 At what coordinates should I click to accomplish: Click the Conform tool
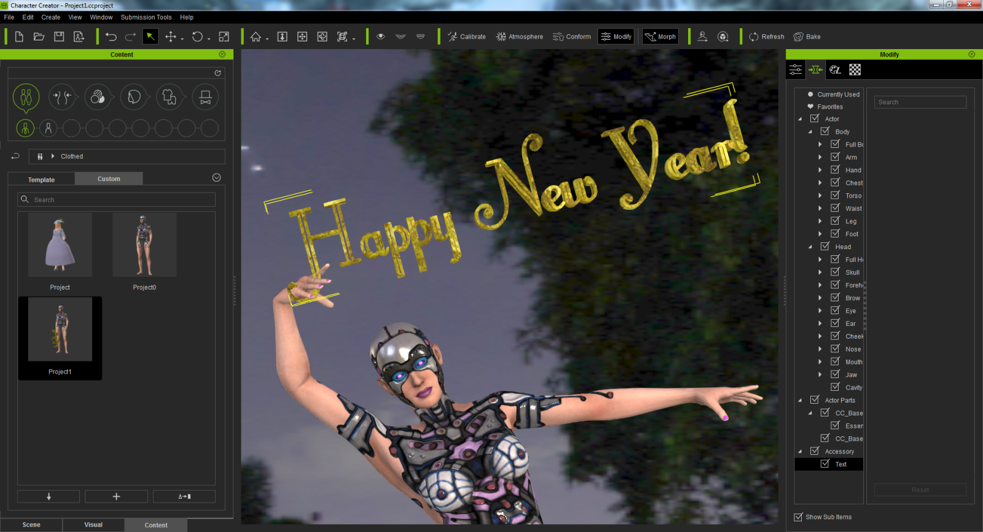click(572, 37)
